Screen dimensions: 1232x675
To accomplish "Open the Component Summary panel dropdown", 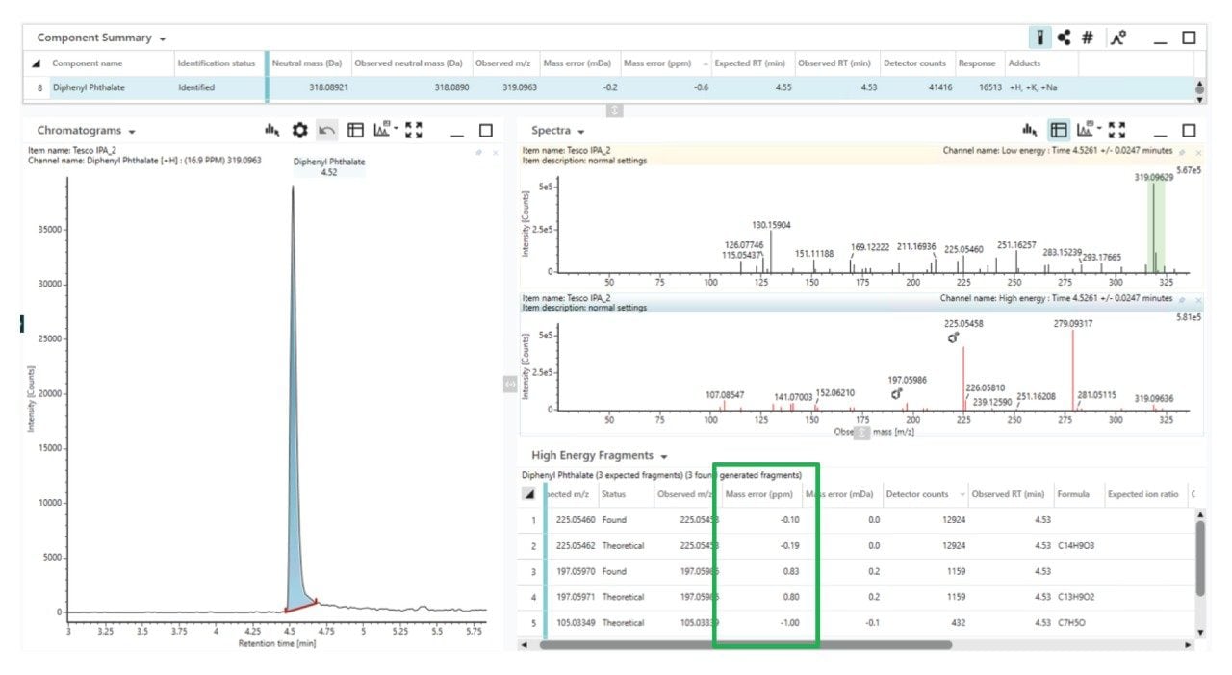I will [x=163, y=39].
